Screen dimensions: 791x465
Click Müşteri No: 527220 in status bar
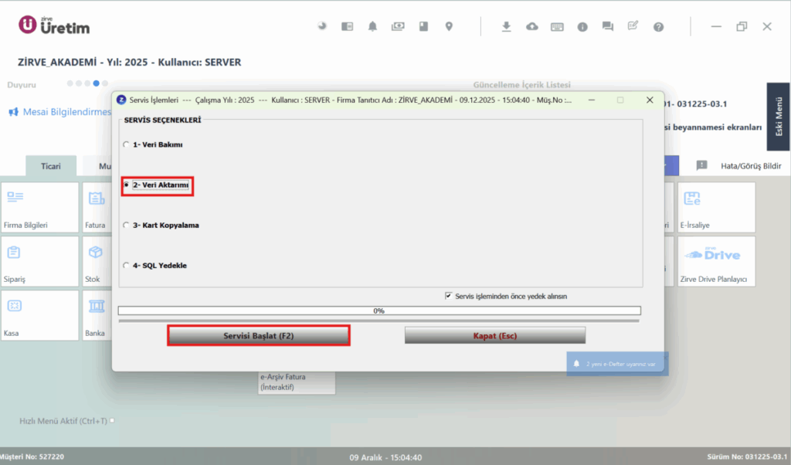click(x=32, y=457)
